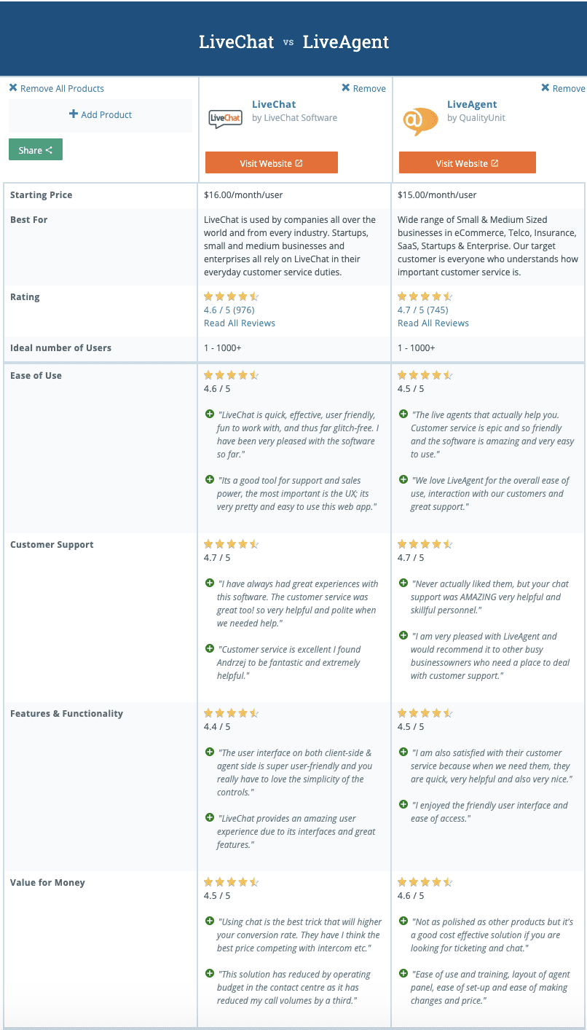Image resolution: width=587 pixels, height=1030 pixels.
Task: Open the LiveChat website via Visit Website
Action: [x=271, y=162]
